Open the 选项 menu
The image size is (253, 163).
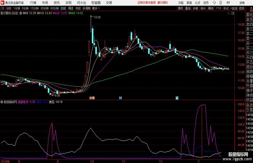coord(206,3)
